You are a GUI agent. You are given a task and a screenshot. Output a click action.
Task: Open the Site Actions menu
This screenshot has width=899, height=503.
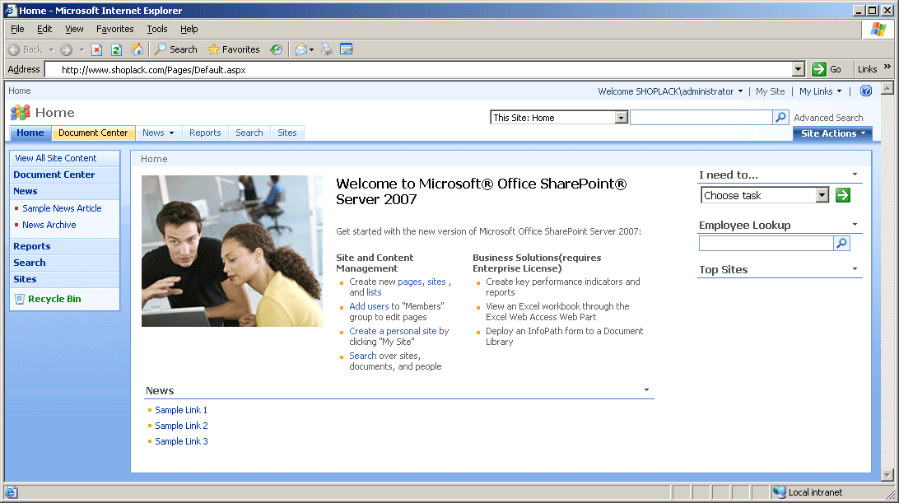click(x=832, y=133)
